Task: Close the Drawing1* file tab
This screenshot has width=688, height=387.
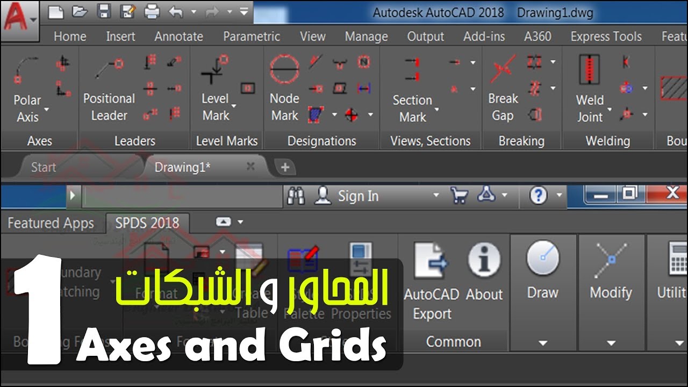Action: coord(250,167)
